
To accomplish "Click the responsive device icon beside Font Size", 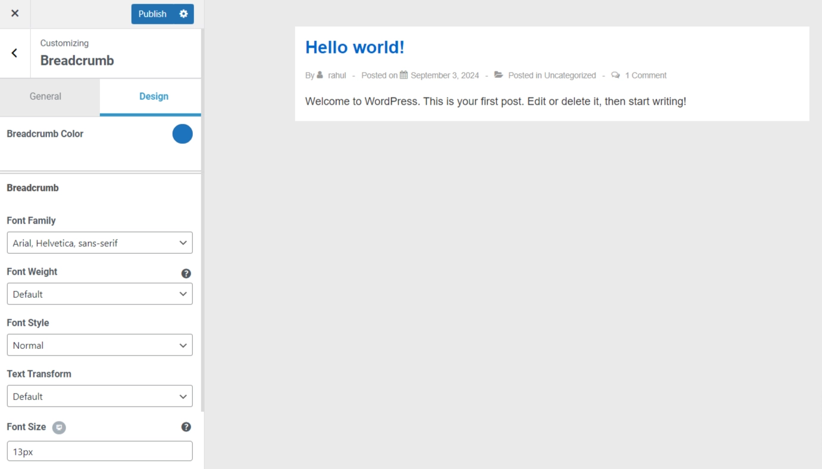I will [x=58, y=427].
